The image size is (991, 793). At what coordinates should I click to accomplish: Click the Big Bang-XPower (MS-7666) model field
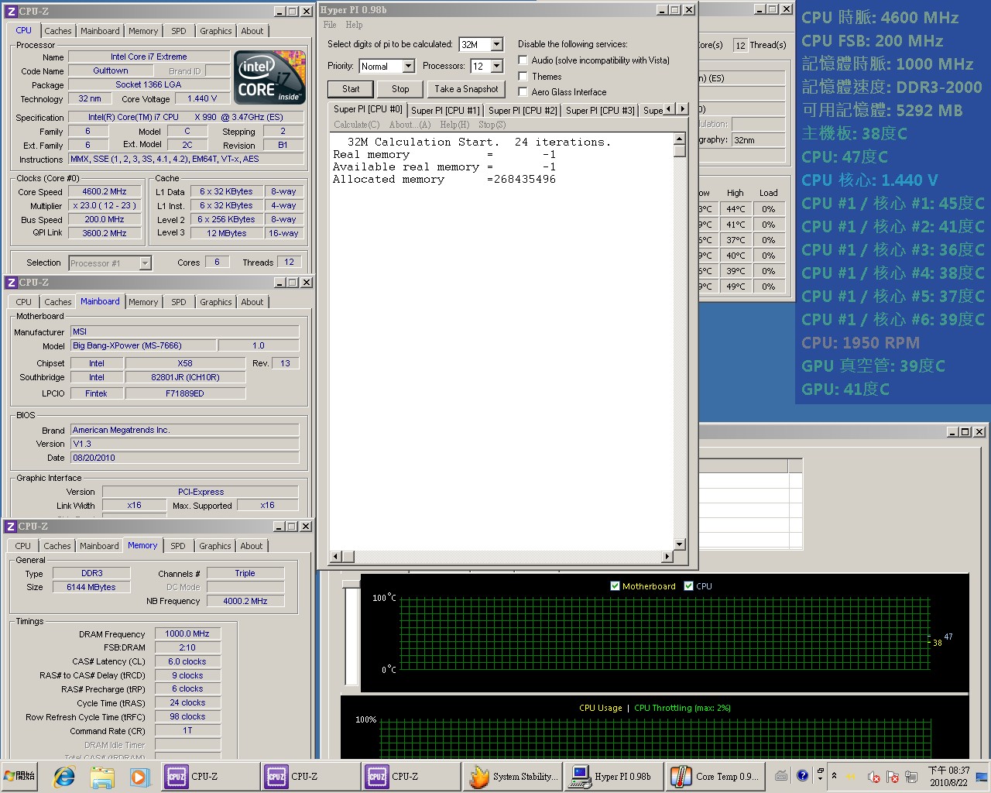click(143, 345)
